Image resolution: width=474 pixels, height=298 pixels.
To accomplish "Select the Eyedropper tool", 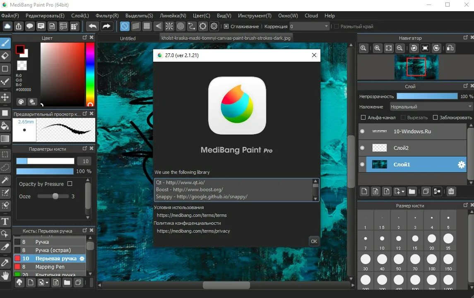I will pyautogui.click(x=5, y=262).
